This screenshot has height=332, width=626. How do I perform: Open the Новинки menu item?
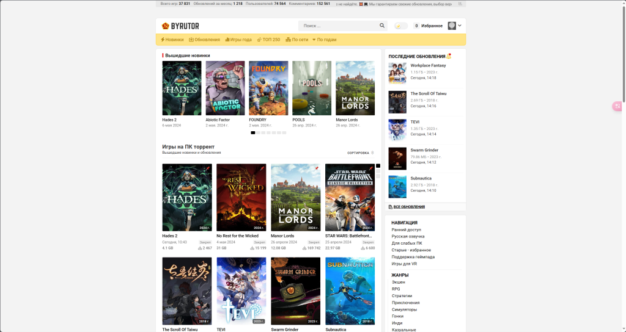pyautogui.click(x=172, y=40)
